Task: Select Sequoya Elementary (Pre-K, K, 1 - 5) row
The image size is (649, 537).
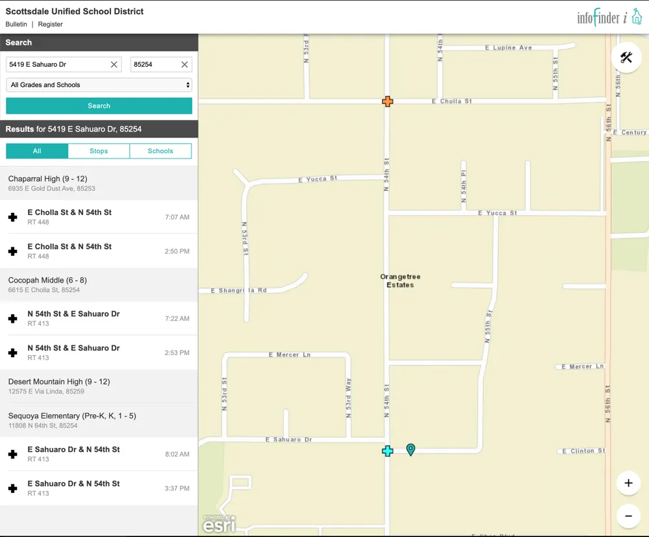Action: point(99,420)
